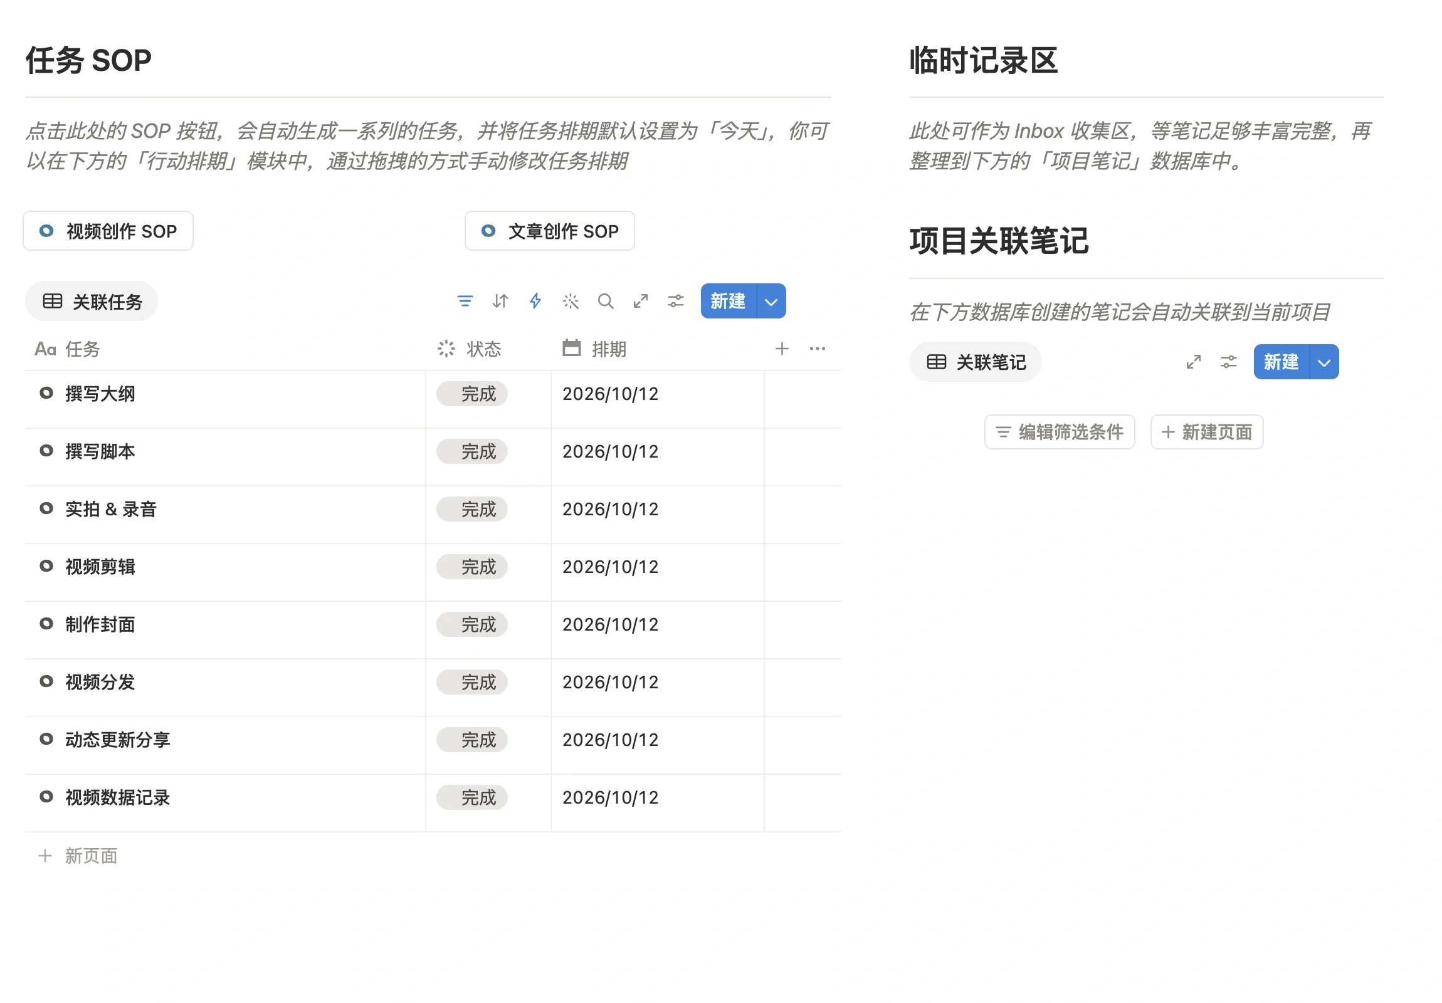Click the 临时记录区 heading
The width and height of the screenshot is (1442, 1003).
(984, 61)
